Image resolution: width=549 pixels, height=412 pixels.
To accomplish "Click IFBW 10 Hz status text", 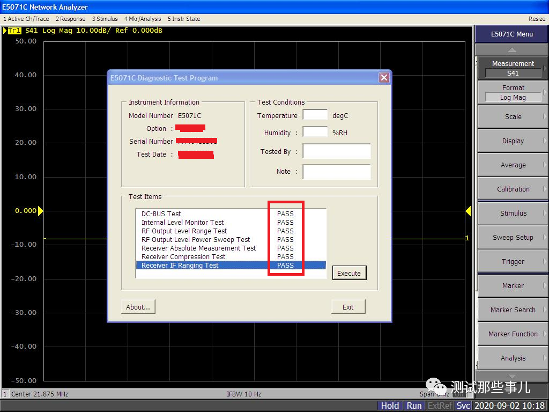I will [x=244, y=394].
